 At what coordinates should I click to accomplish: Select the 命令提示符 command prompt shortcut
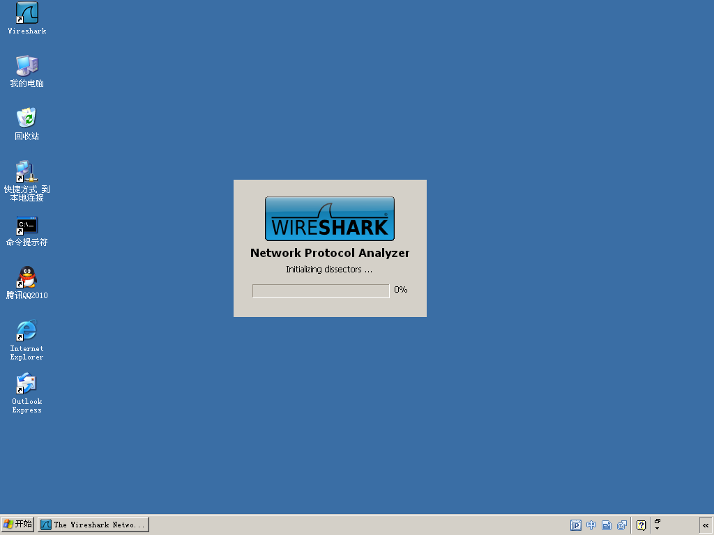[x=27, y=231]
